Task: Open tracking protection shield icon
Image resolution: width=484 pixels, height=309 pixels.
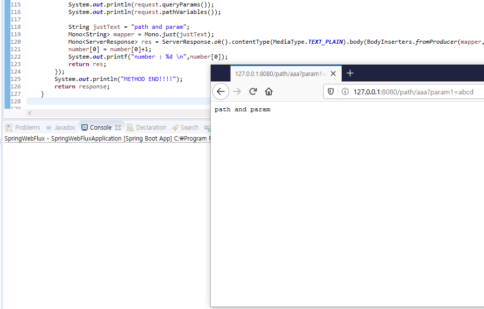Action: click(331, 92)
